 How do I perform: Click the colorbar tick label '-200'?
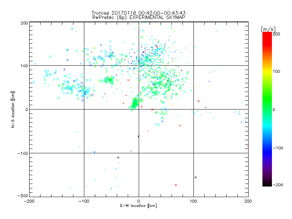(x=278, y=185)
